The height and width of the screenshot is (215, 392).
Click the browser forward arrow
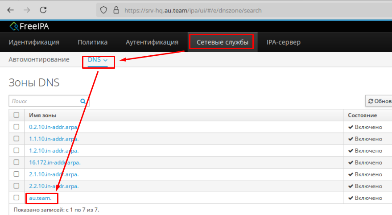27,10
